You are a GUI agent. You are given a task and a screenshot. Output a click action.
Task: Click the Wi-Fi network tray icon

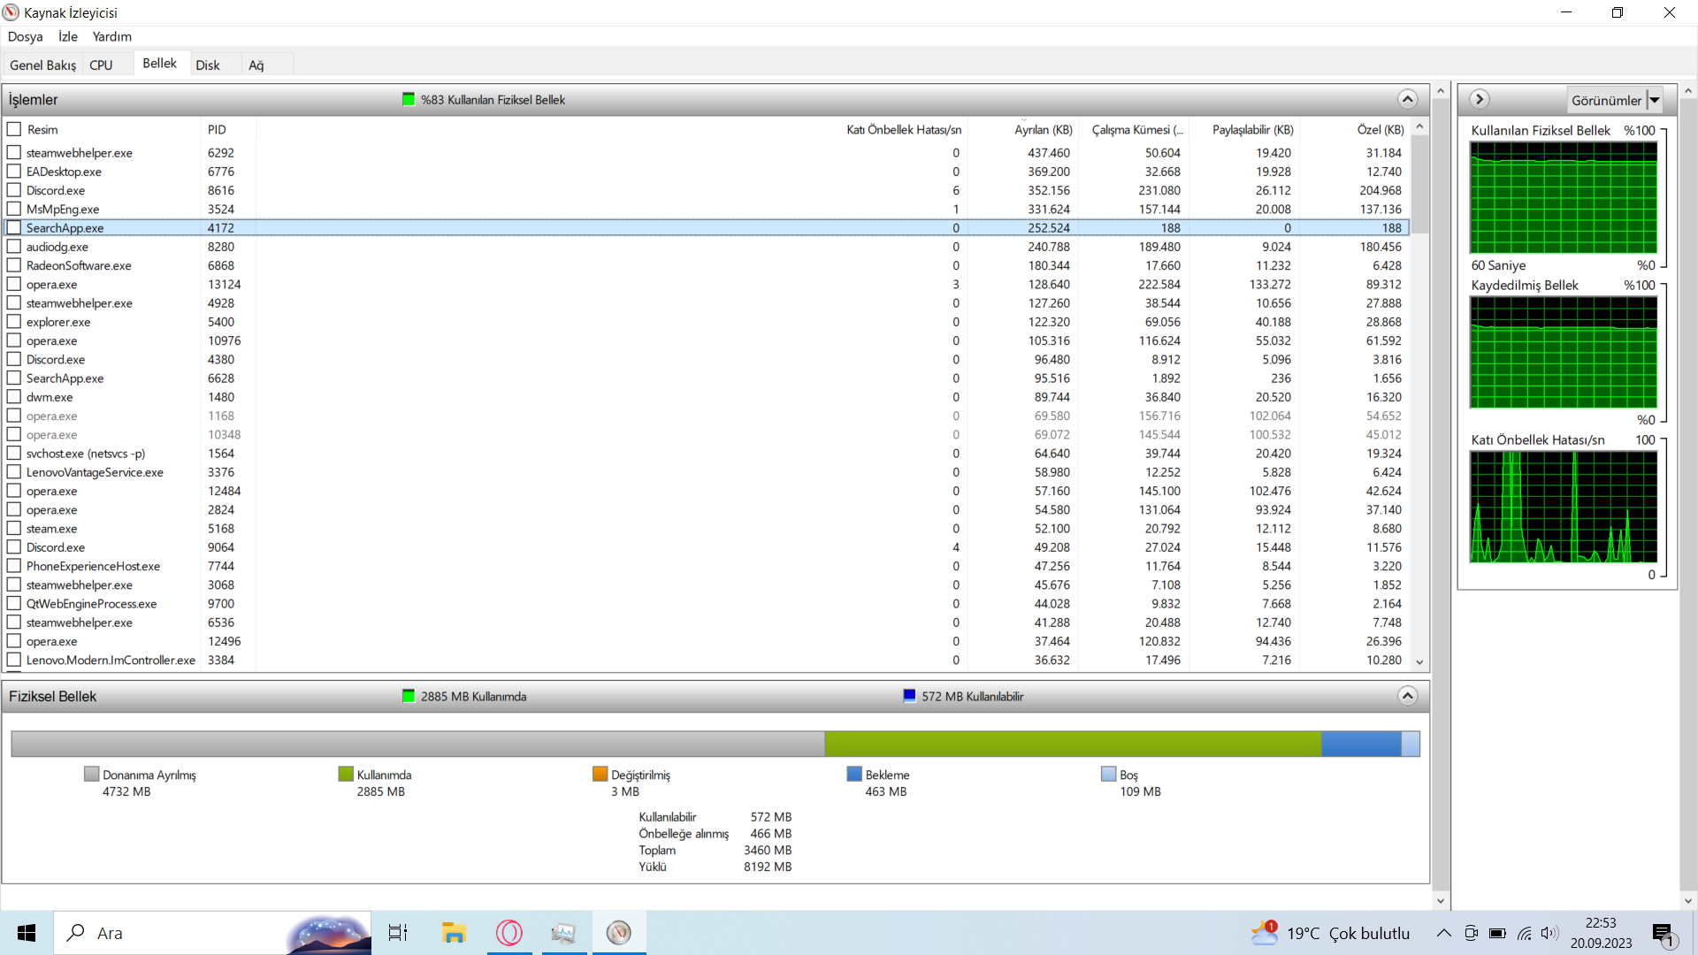click(x=1524, y=933)
